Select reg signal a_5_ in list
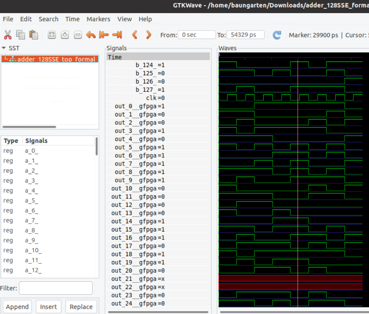The height and width of the screenshot is (314, 369). click(x=48, y=201)
